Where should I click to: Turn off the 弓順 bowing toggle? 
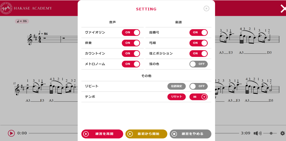(x=198, y=43)
